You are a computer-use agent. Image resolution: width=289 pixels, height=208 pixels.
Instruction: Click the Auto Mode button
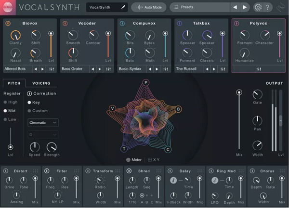[149, 7]
